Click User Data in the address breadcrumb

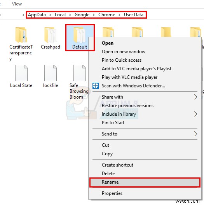point(134,15)
